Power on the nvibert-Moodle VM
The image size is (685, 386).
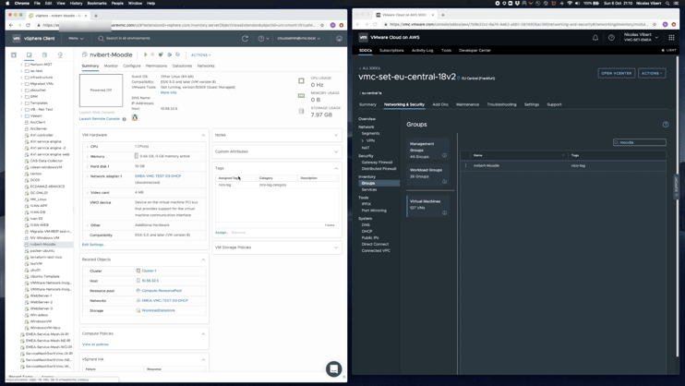tap(146, 54)
